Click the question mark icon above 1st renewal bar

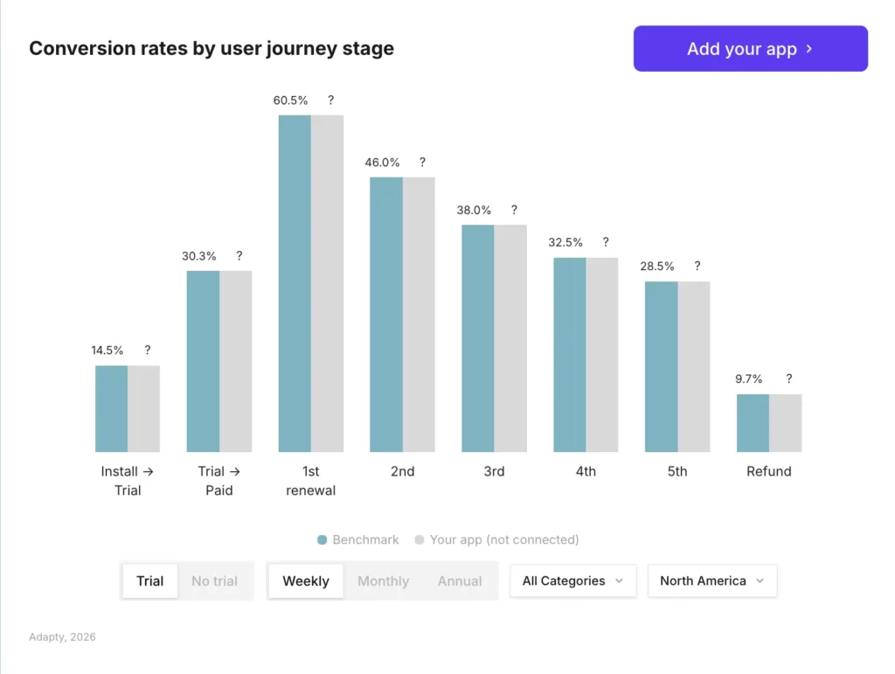point(330,101)
